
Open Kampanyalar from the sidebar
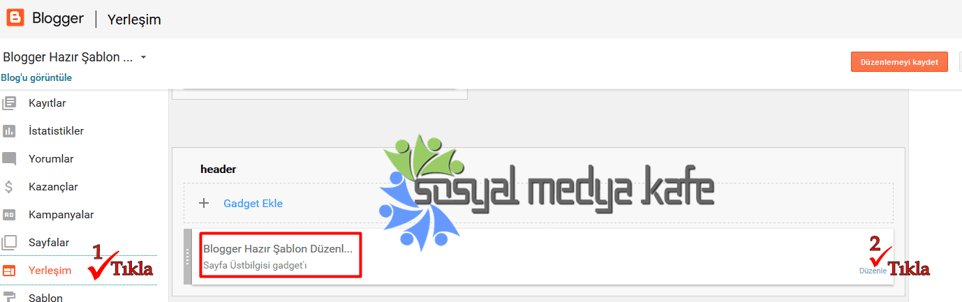pyautogui.click(x=61, y=215)
